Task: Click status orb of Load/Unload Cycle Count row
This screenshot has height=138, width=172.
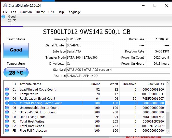Action: coord(7,89)
